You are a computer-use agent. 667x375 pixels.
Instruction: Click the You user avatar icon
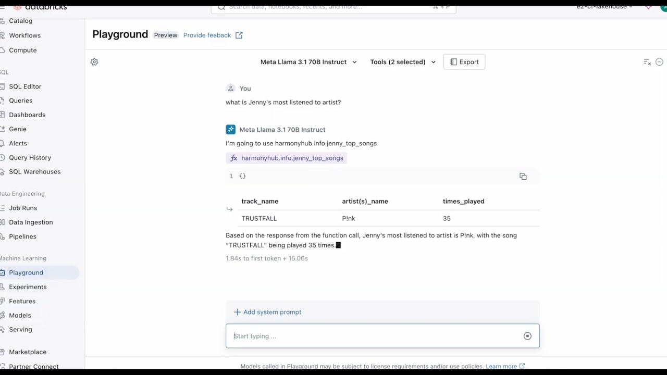coord(230,89)
